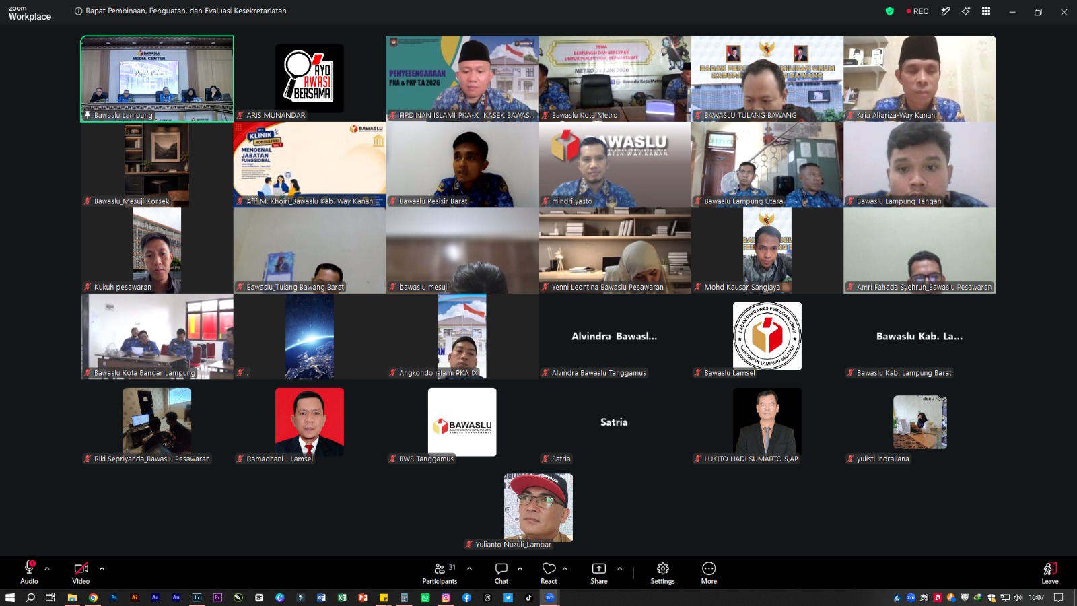Click the meeting title Rapat Pembinaan text
The width and height of the screenshot is (1077, 606).
[186, 11]
